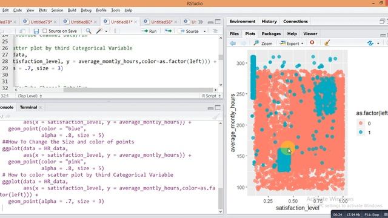The width and height of the screenshot is (388, 218).
Task: Open the View menu
Action: (30, 10)
